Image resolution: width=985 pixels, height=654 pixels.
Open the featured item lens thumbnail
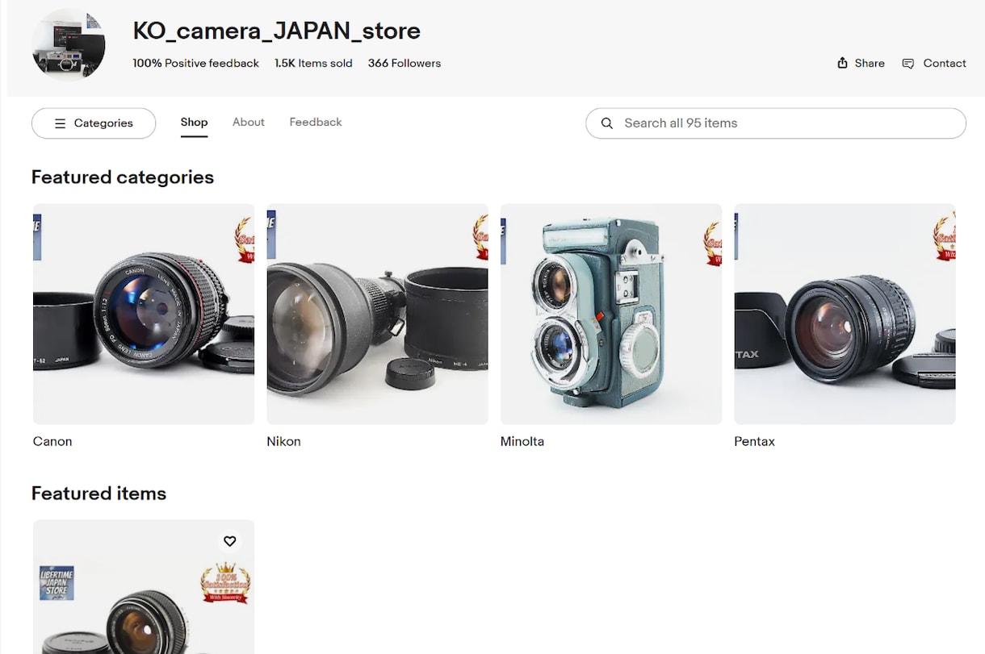(x=144, y=587)
